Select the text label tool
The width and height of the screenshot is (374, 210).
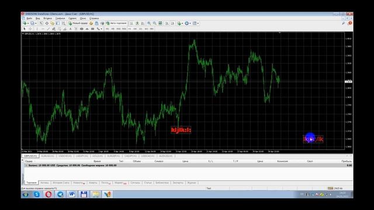pyautogui.click(x=75, y=29)
